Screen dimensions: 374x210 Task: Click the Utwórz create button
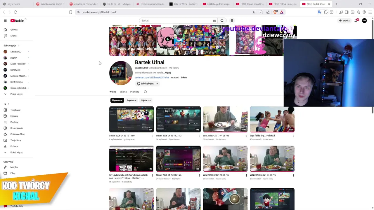[344, 20]
